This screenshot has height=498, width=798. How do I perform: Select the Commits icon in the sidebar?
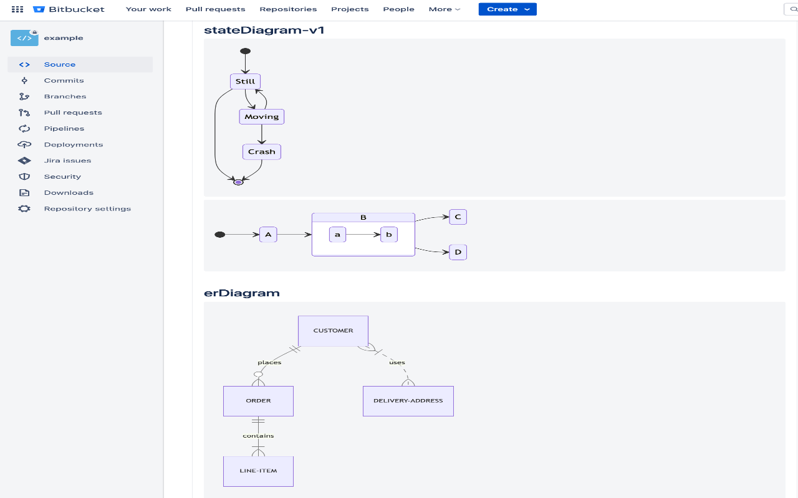[x=24, y=80]
